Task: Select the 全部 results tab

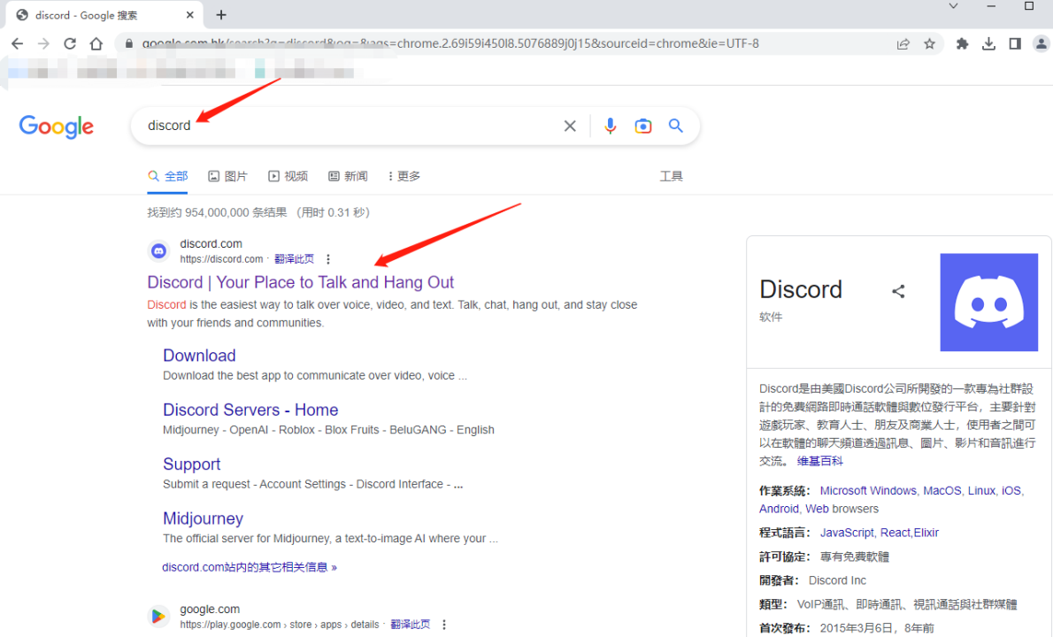Action: pyautogui.click(x=168, y=176)
